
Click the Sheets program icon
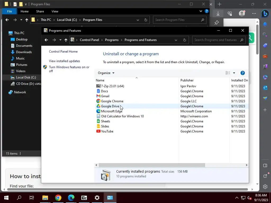tap(98, 121)
